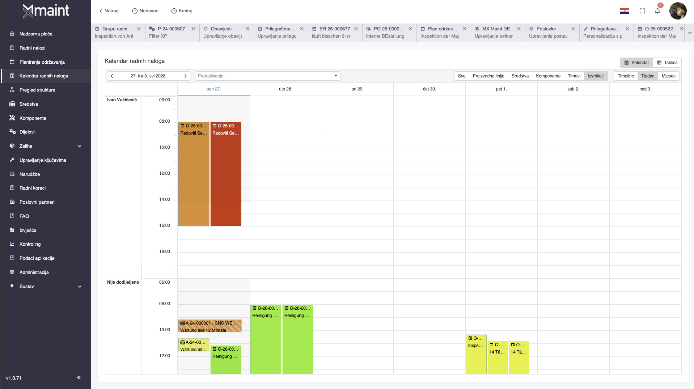Open the Pretraživanje dropdown arrow
Screen dimensions: 694x389
pyautogui.click(x=335, y=76)
